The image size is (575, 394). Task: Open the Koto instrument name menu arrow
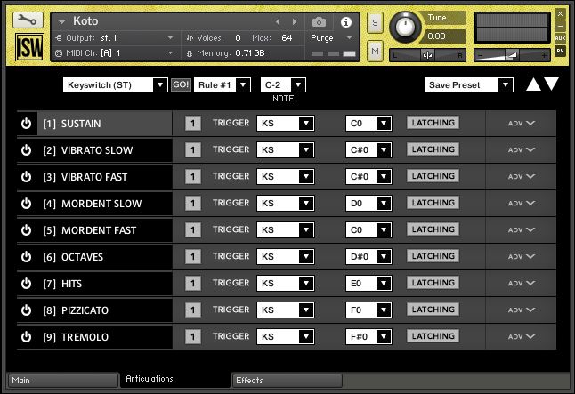click(x=61, y=22)
